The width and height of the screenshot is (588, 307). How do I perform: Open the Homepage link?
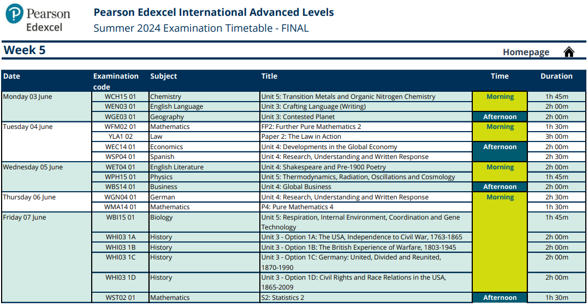point(526,52)
